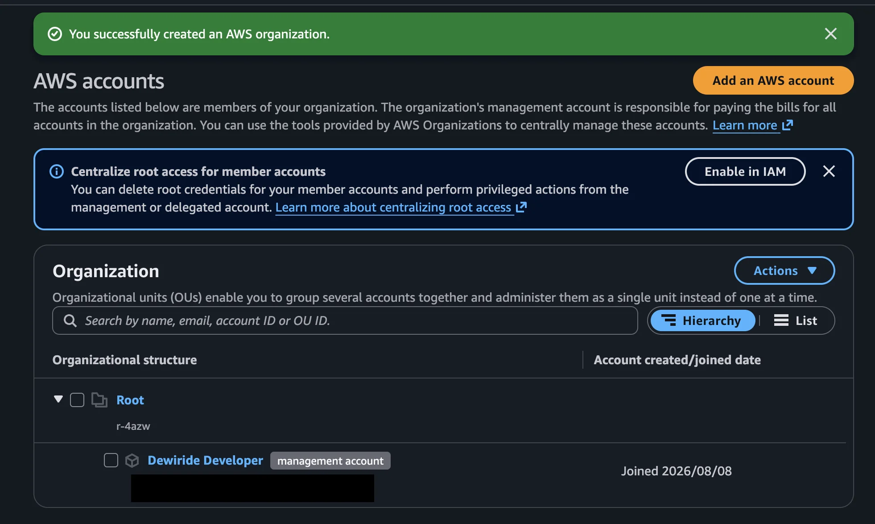875x524 pixels.
Task: Click the Organization section heading
Action: [x=106, y=271]
